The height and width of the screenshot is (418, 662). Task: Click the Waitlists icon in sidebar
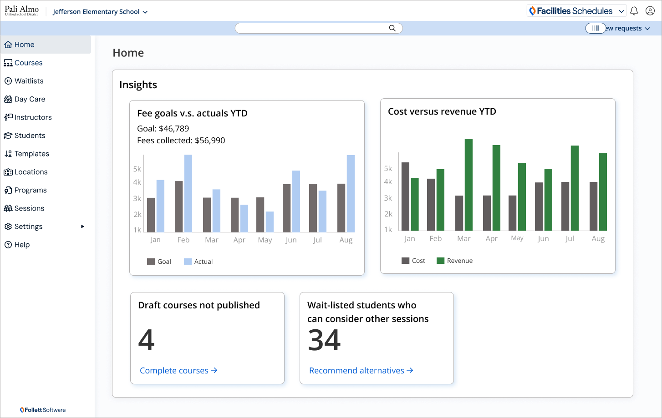[x=8, y=81]
